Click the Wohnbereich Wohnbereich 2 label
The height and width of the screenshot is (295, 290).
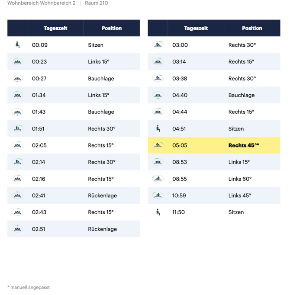pyautogui.click(x=42, y=3)
